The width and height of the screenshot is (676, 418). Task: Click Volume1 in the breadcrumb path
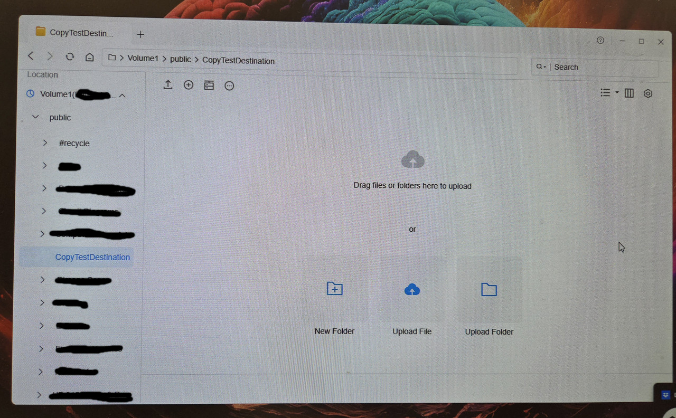point(143,58)
